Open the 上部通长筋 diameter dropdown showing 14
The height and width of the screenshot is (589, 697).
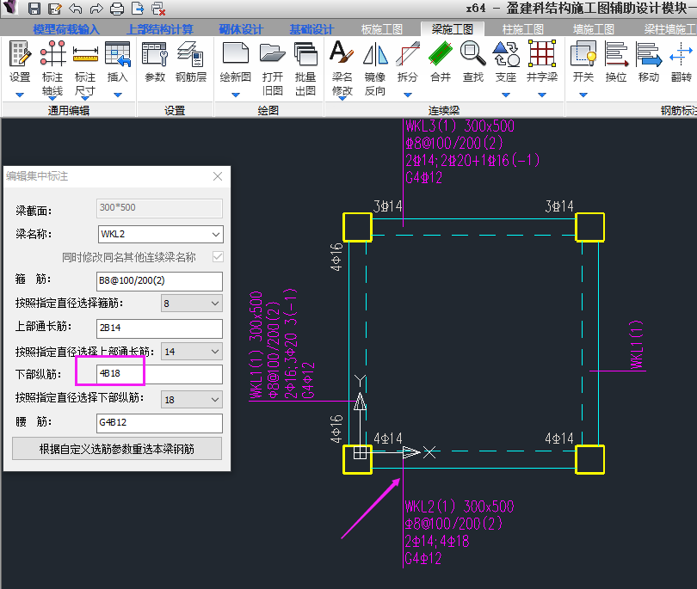215,352
